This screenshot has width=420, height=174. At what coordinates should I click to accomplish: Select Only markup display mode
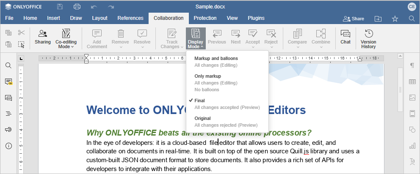click(x=227, y=83)
